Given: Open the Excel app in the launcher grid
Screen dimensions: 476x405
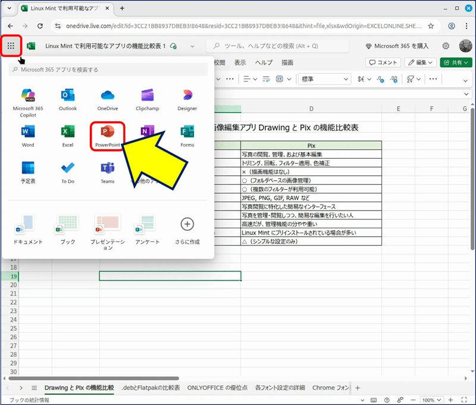Looking at the screenshot, I should 68,136.
